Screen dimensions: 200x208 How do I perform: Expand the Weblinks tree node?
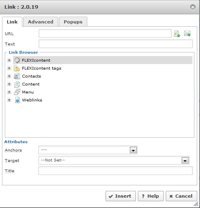click(9, 100)
